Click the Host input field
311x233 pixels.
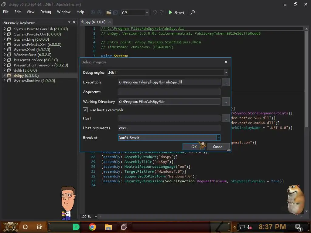click(x=169, y=118)
